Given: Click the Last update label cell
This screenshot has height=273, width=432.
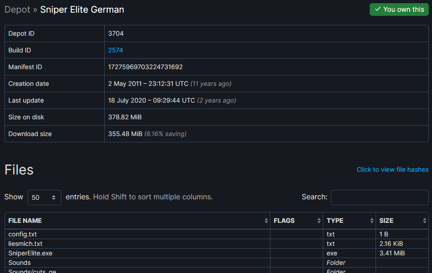Looking at the screenshot, I should click(x=55, y=100).
